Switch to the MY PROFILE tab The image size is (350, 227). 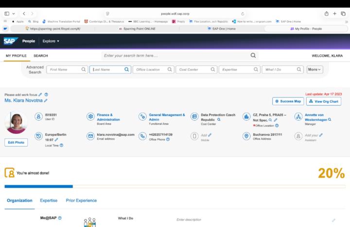[16, 56]
